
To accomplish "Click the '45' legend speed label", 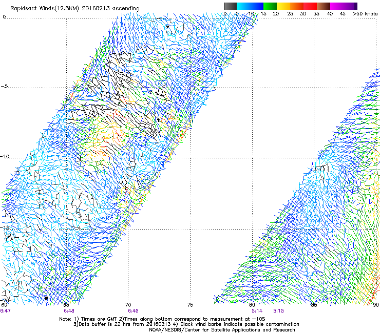I will click(x=343, y=14).
